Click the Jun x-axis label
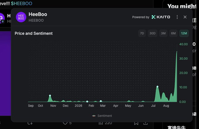 pyautogui.click(x=141, y=106)
